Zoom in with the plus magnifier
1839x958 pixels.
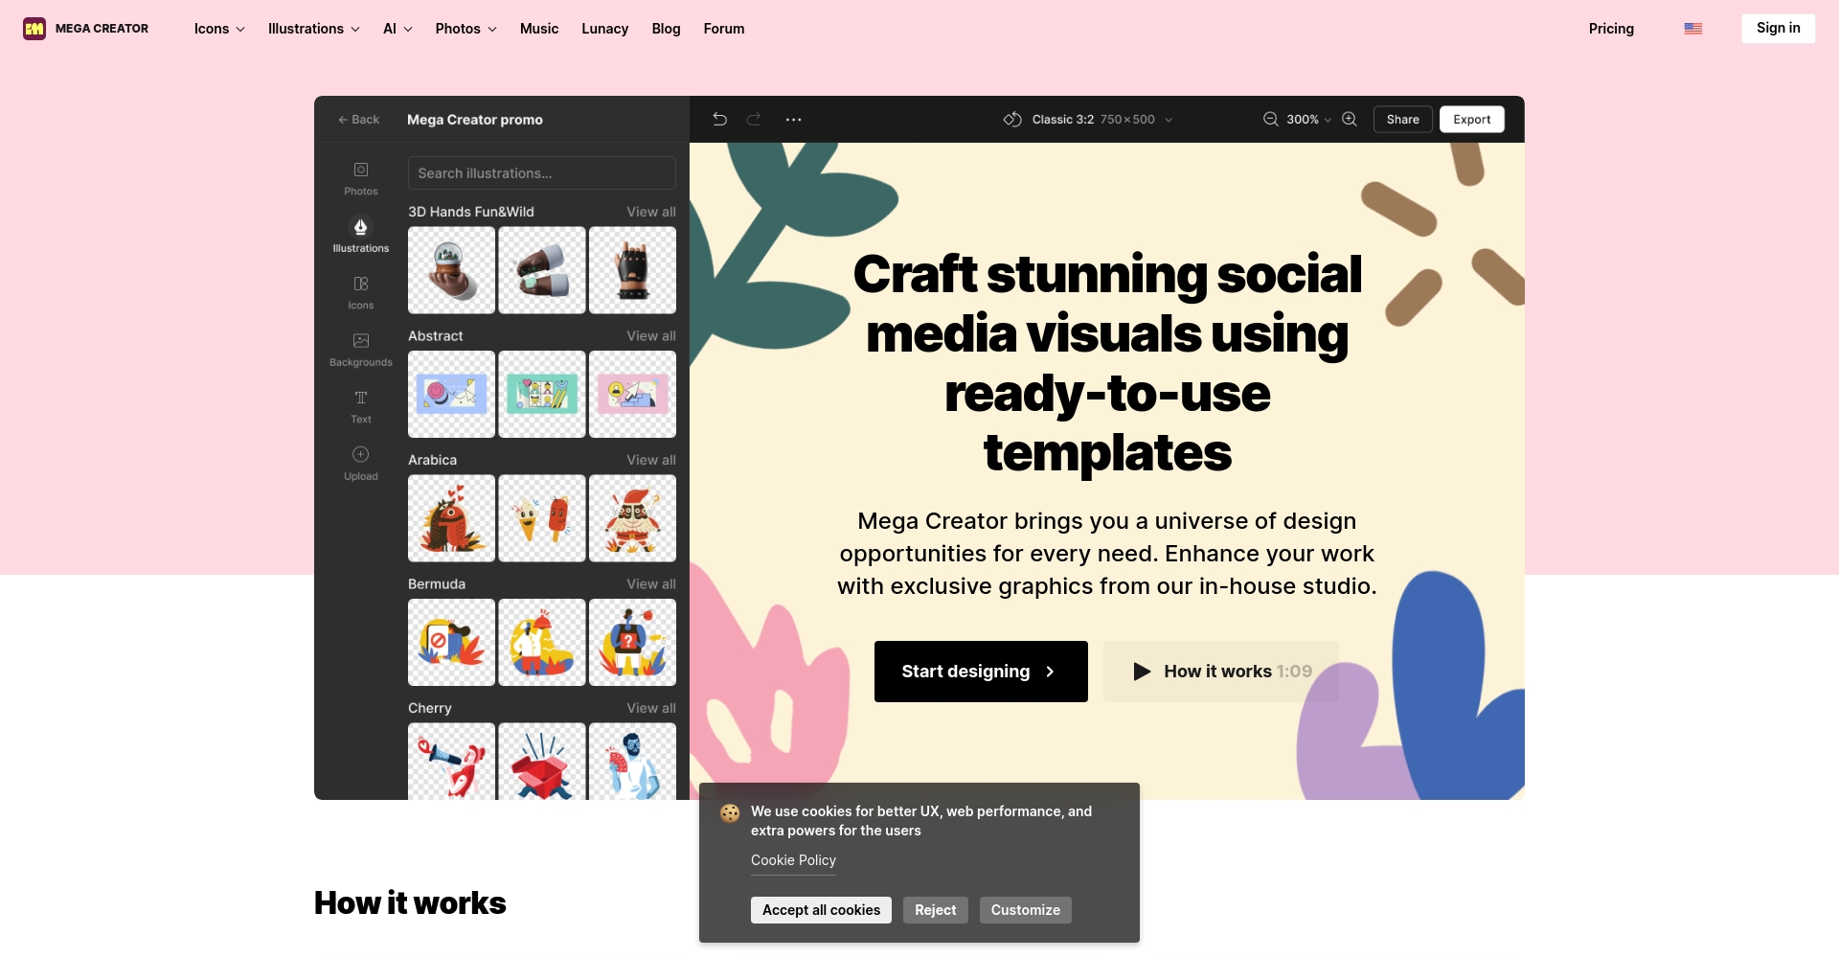(x=1350, y=119)
